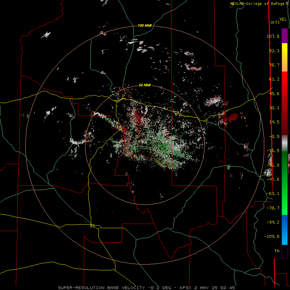Click the Super-Resolution Base Velocity caption

click(147, 288)
